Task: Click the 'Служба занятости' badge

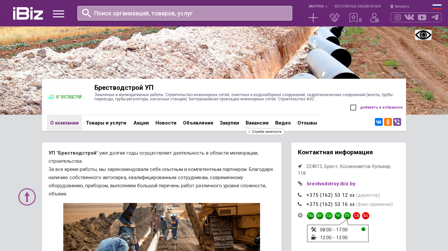Action: pyautogui.click(x=265, y=131)
